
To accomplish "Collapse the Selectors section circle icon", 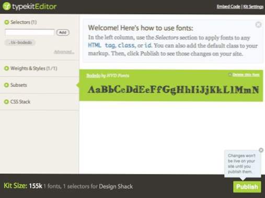I will pyautogui.click(x=7, y=22).
